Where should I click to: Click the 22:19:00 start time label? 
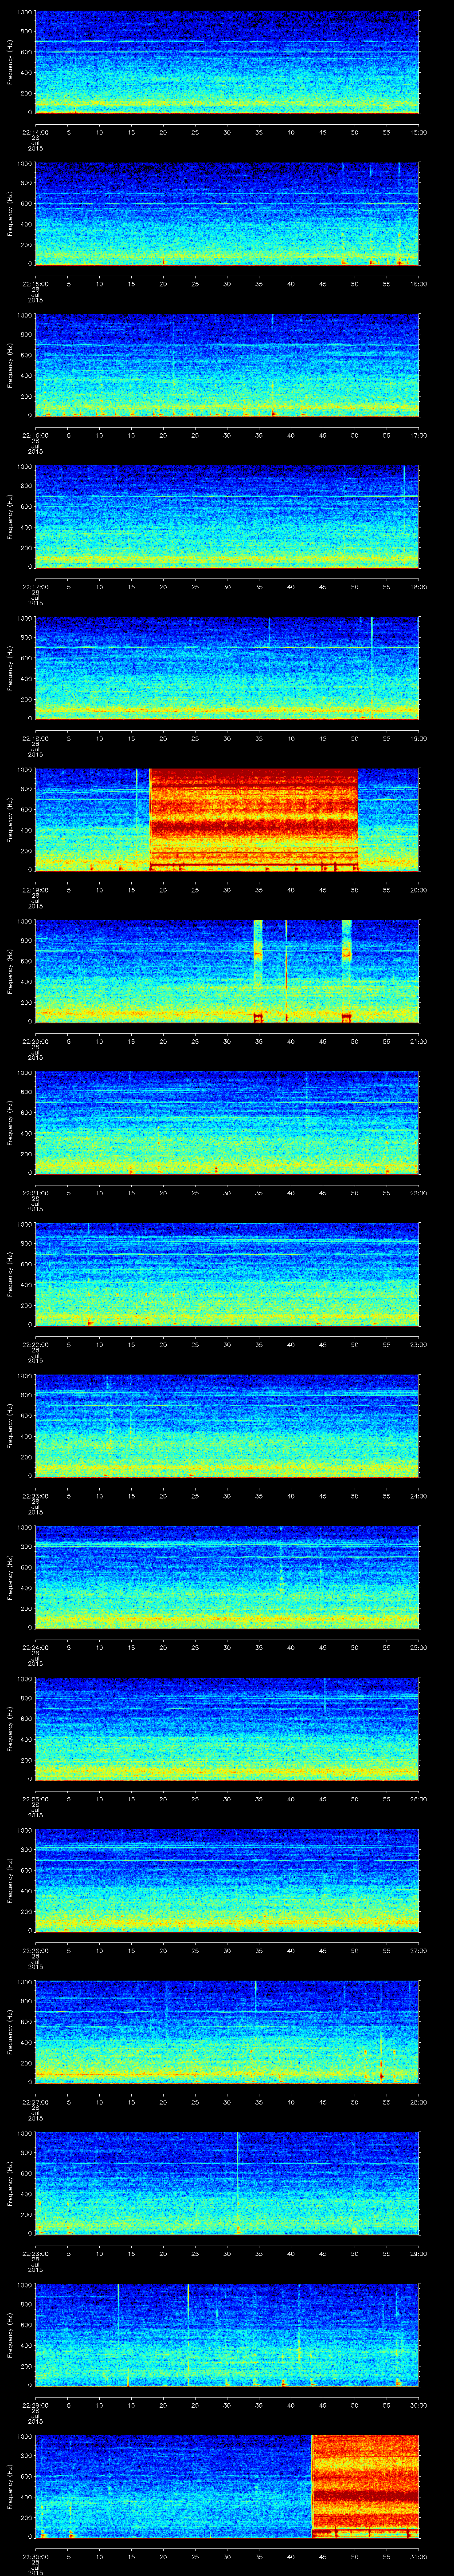point(35,889)
